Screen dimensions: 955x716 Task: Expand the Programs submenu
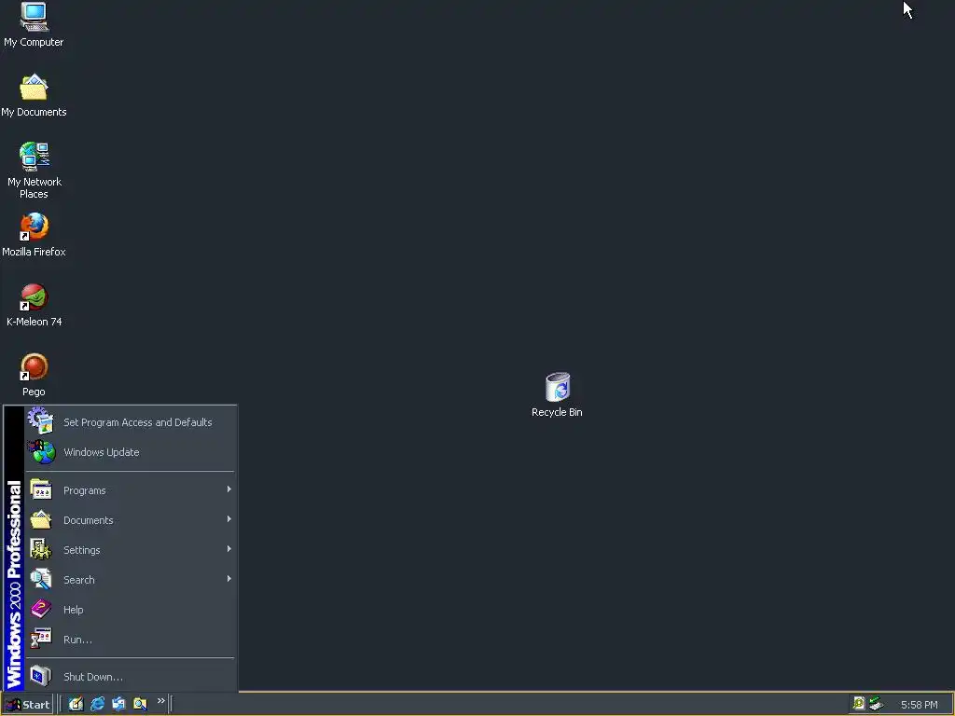point(130,490)
